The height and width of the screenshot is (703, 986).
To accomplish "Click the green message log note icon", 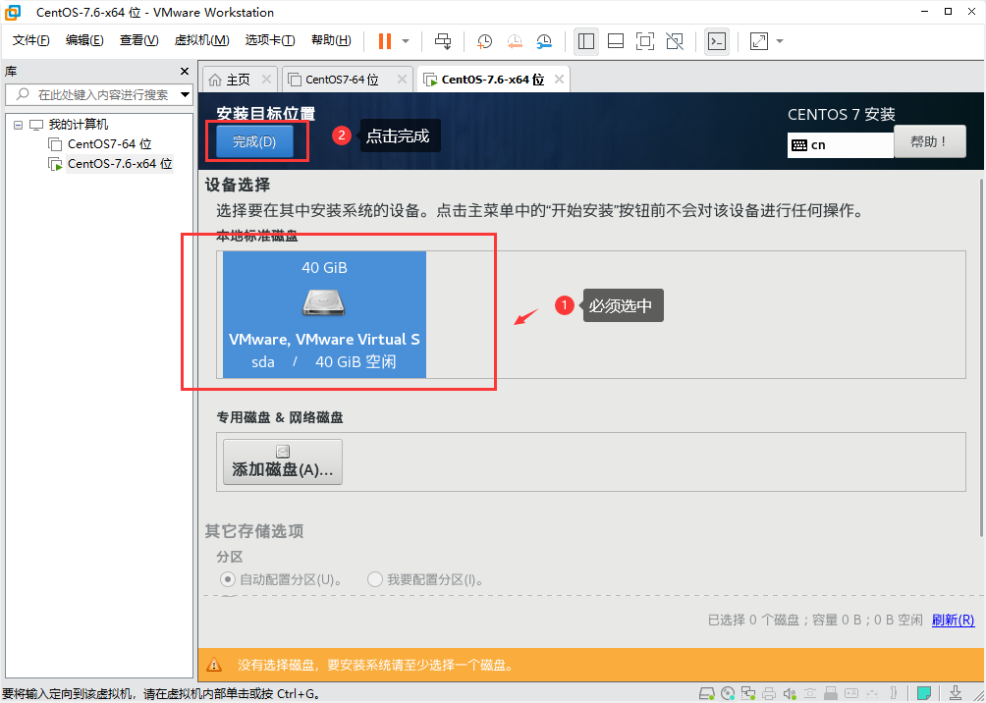I will (x=924, y=693).
